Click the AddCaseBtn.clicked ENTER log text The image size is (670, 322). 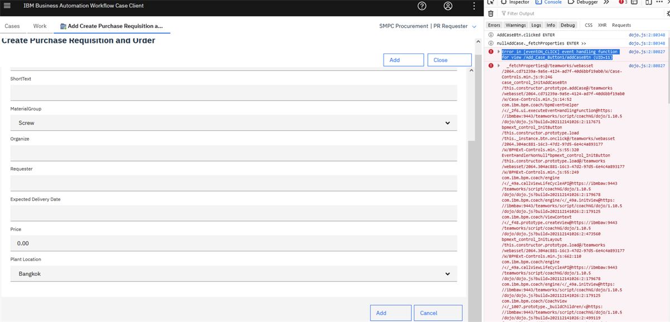[527, 35]
